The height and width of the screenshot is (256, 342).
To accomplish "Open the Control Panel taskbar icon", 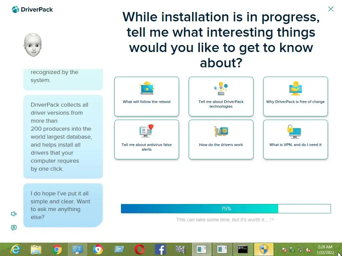I will tap(77, 249).
